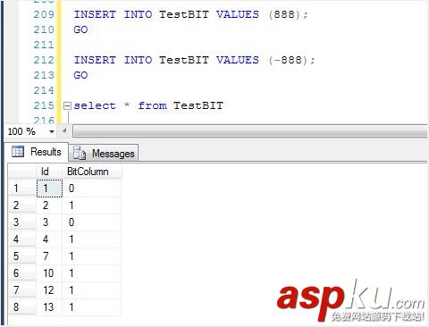The width and height of the screenshot is (429, 327).
Task: Click TestBIT on line 215
Action: pyautogui.click(x=198, y=105)
